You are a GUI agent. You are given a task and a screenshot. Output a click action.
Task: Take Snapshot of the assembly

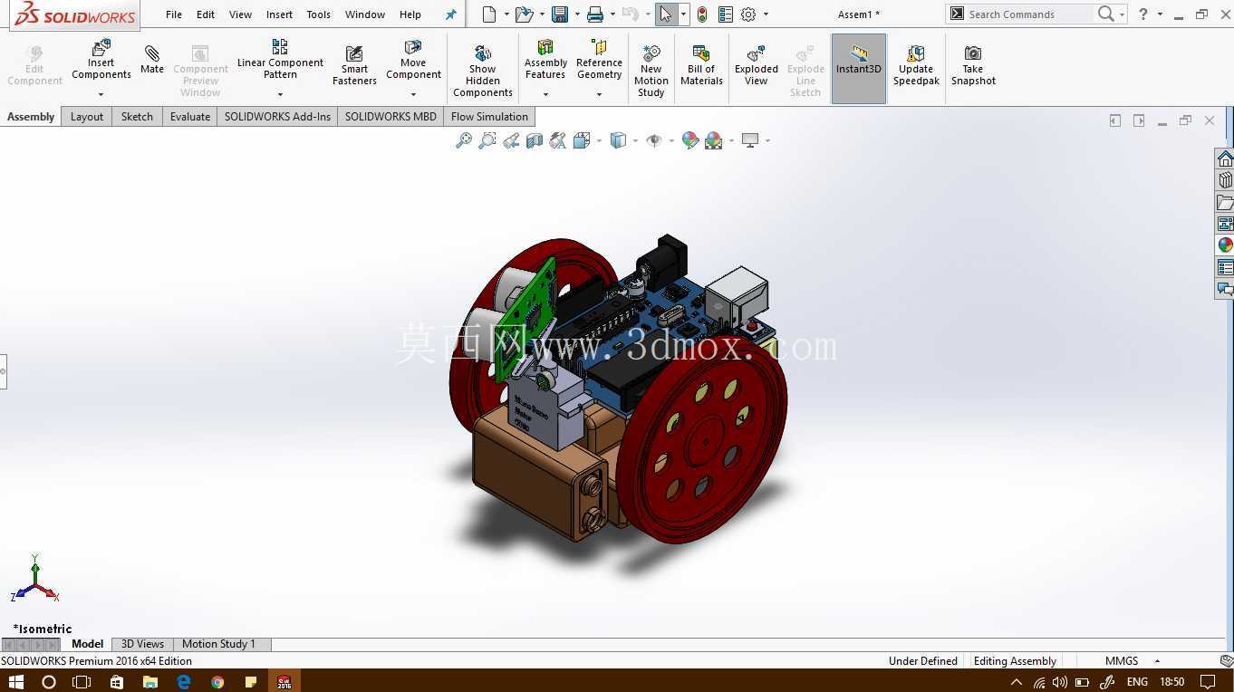(x=973, y=64)
